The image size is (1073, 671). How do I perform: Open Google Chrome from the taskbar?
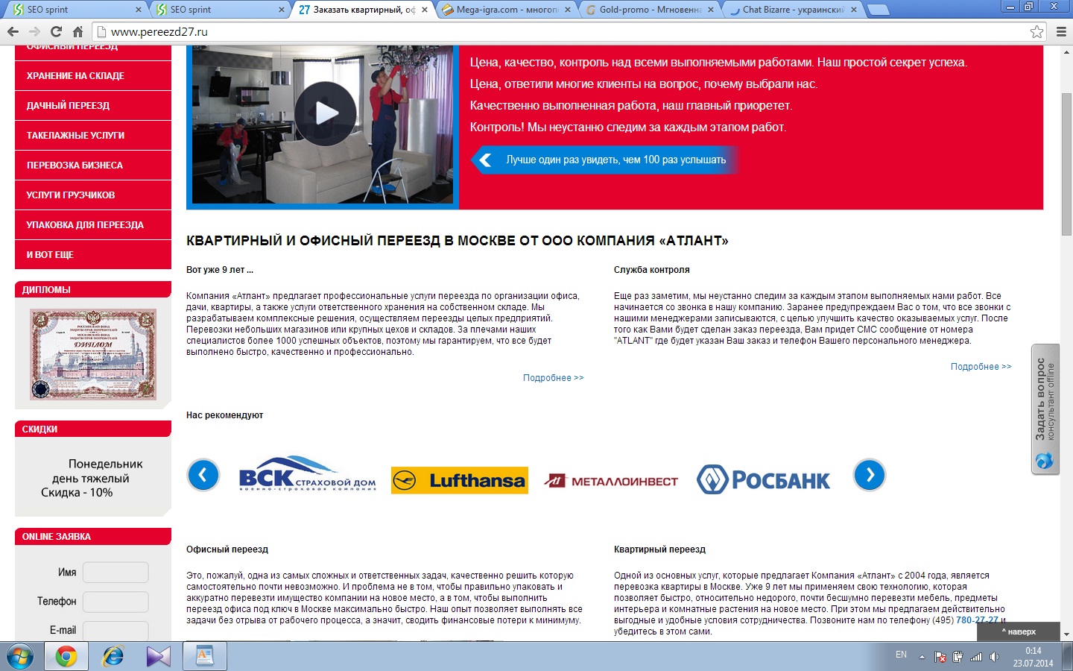[66, 656]
